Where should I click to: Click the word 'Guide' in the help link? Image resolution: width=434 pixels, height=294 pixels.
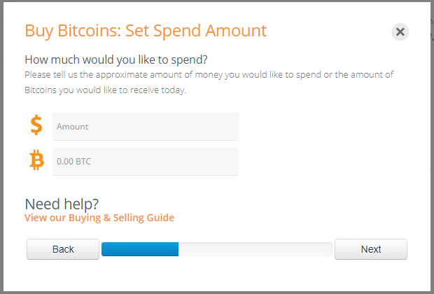(x=160, y=218)
